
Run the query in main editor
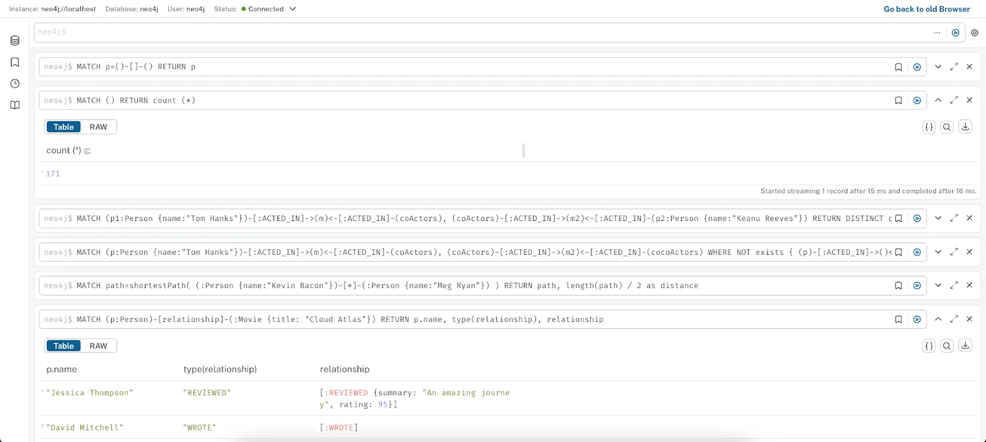click(955, 33)
